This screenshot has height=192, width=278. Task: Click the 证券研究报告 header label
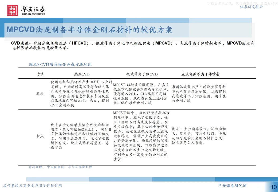(x=251, y=7)
